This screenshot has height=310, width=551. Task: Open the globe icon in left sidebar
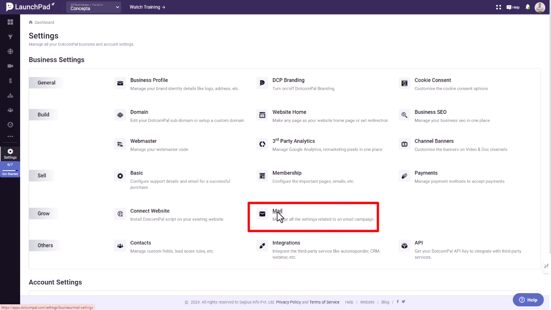(10, 51)
